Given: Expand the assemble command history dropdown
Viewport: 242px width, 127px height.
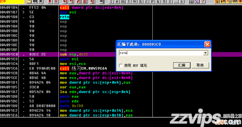Looking at the screenshot, I should 205,53.
